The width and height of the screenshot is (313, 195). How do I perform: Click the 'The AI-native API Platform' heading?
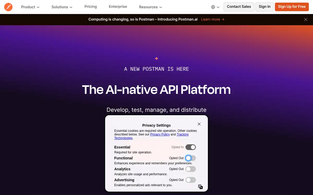(x=156, y=90)
